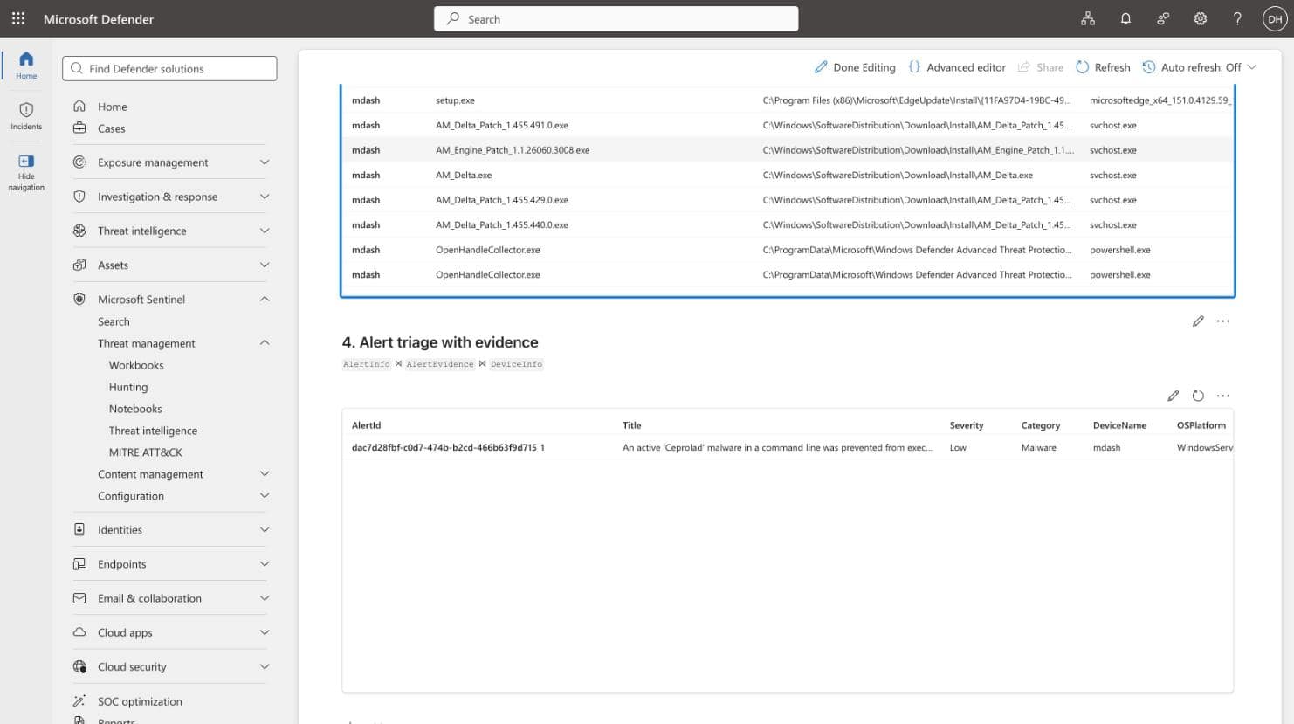Viewport: 1294px width, 724px height.
Task: Open the Advanced editor
Action: coord(957,67)
